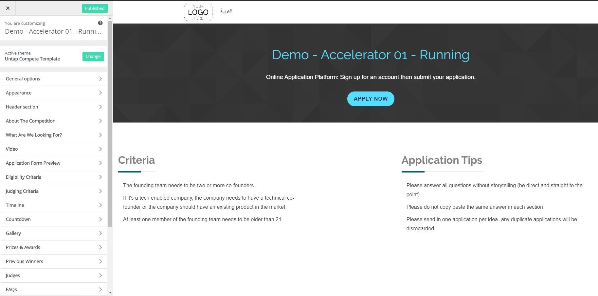The width and height of the screenshot is (598, 296).
Task: Open the FAQs section
Action: (x=54, y=289)
